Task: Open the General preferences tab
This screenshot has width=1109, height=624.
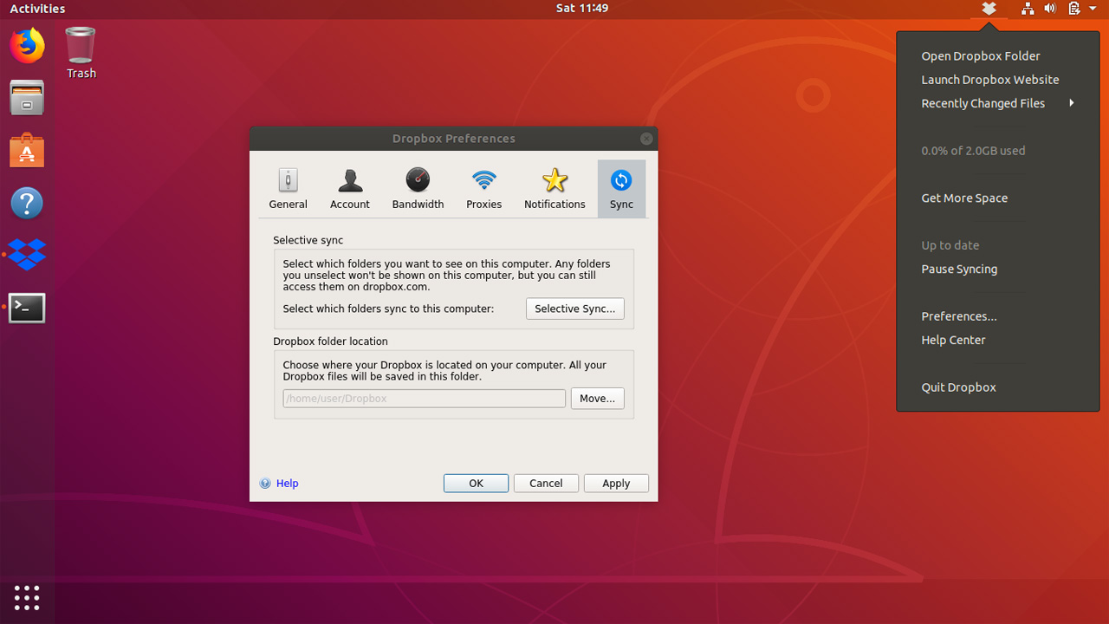Action: [x=288, y=189]
